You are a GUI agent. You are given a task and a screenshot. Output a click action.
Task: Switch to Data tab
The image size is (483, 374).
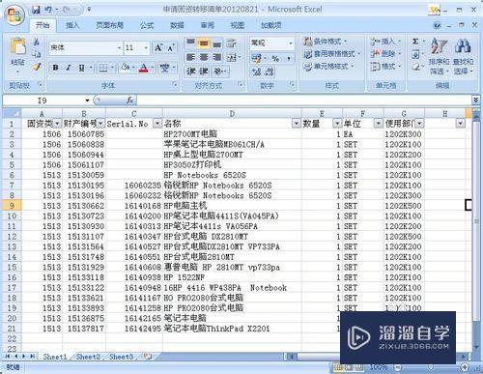click(177, 25)
